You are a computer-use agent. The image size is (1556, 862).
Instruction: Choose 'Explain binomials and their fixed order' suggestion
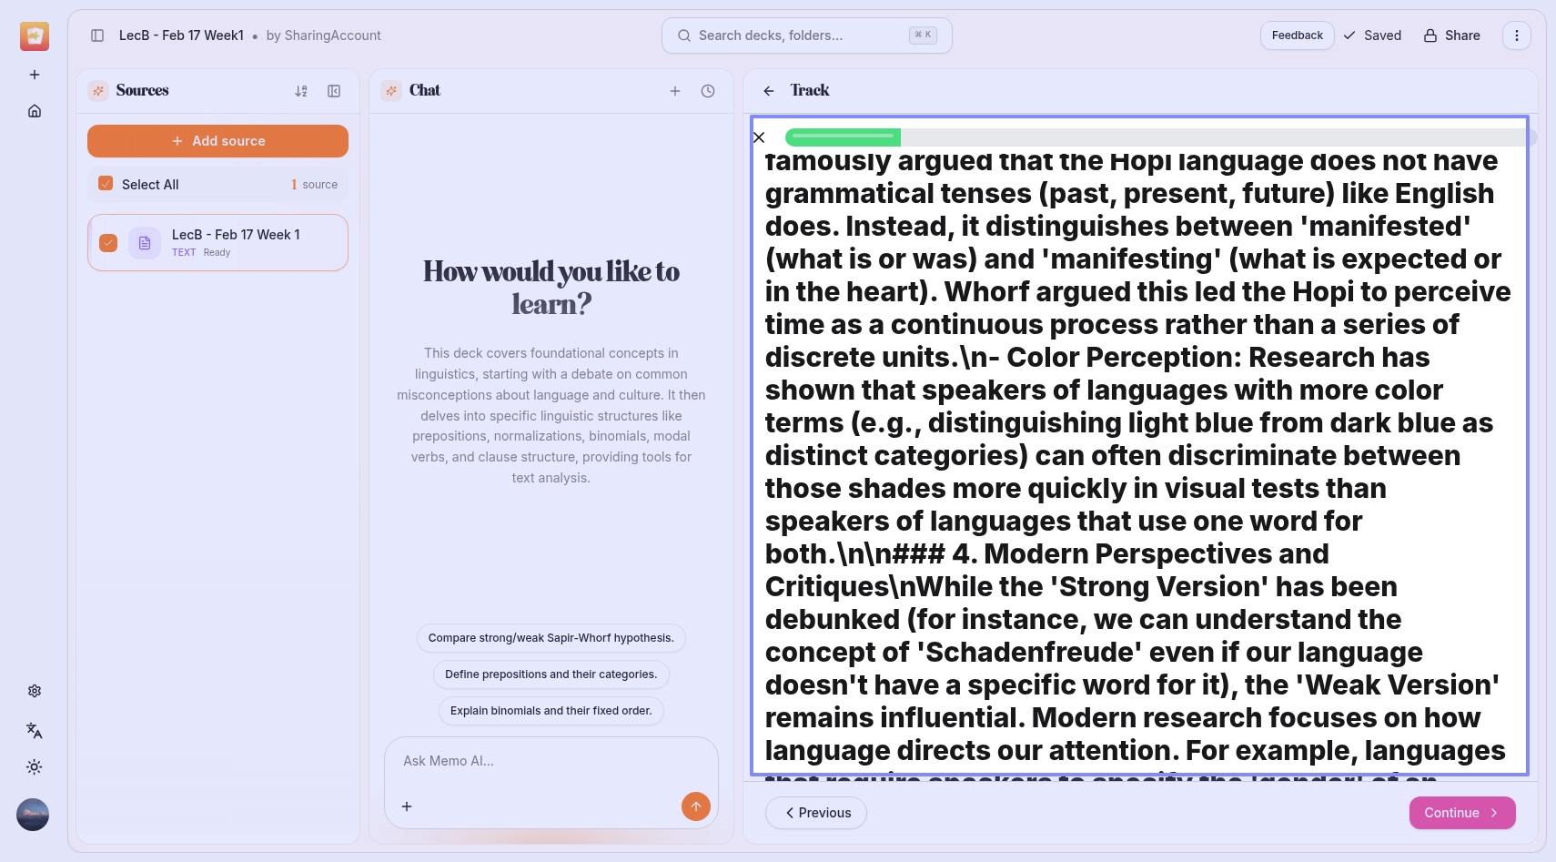click(x=551, y=711)
